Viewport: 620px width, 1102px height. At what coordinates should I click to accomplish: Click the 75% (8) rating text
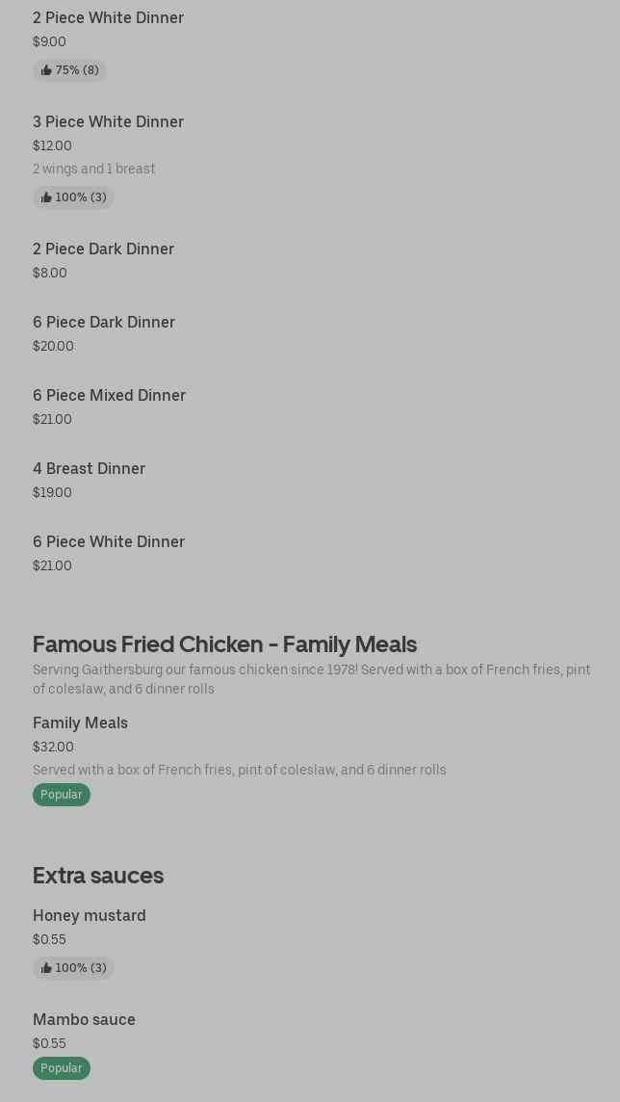tap(77, 70)
